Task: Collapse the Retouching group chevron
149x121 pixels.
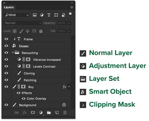Action: [13, 52]
